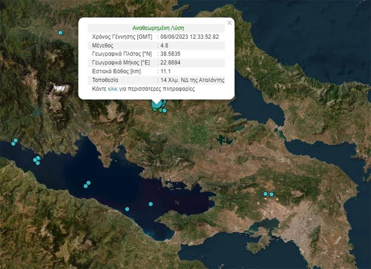Select the lone gulf marker nearest the southern shore
This screenshot has height=269, width=371.
tap(127, 209)
